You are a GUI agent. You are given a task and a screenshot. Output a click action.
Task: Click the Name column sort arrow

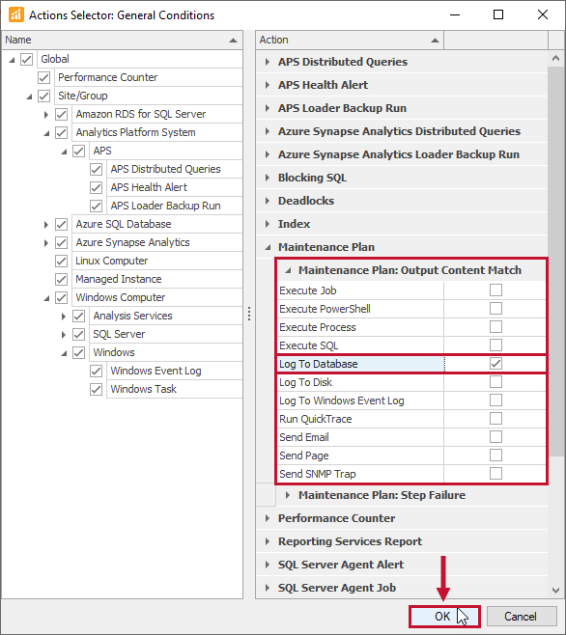tap(233, 41)
